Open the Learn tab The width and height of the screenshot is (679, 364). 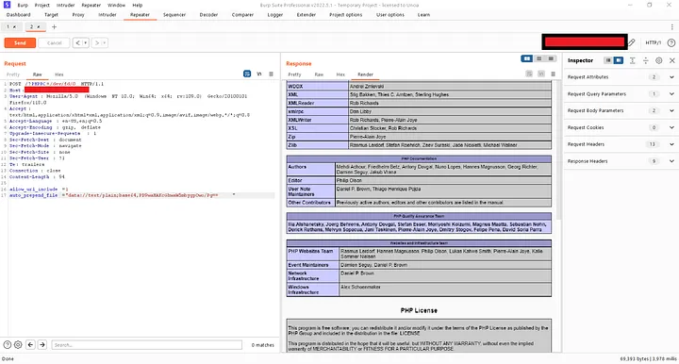tap(423, 15)
